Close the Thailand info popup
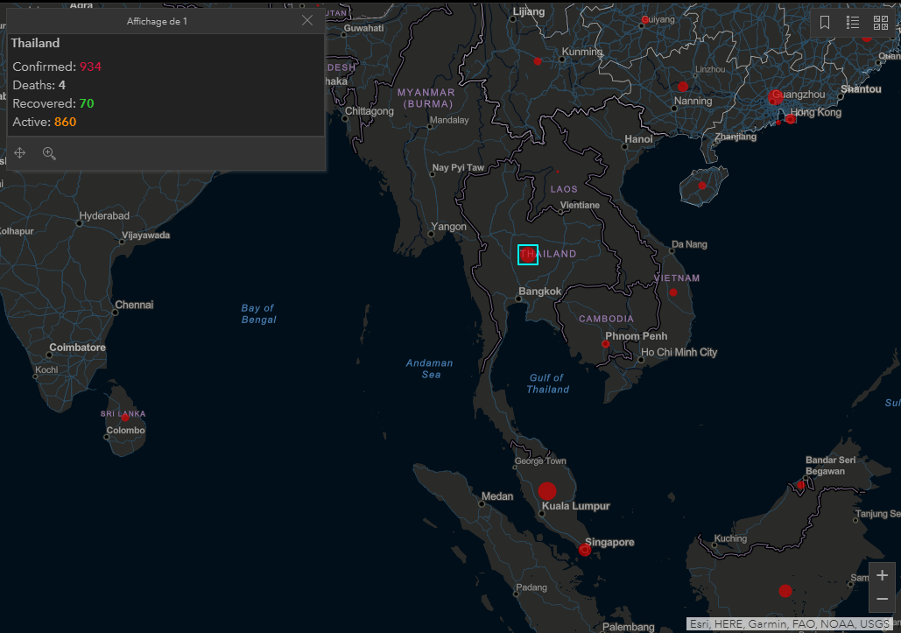This screenshot has width=901, height=633. [x=306, y=21]
